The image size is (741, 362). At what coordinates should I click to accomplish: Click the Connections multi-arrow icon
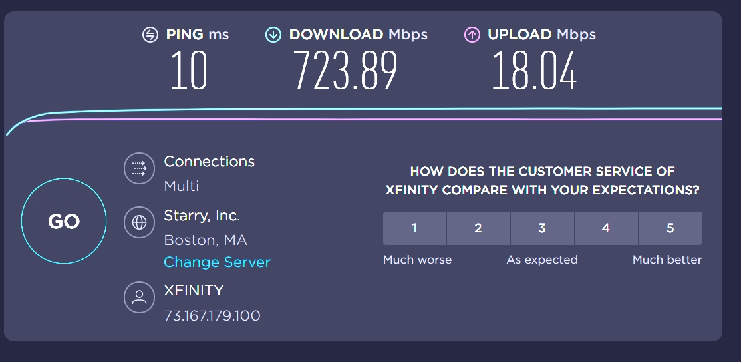click(x=139, y=168)
